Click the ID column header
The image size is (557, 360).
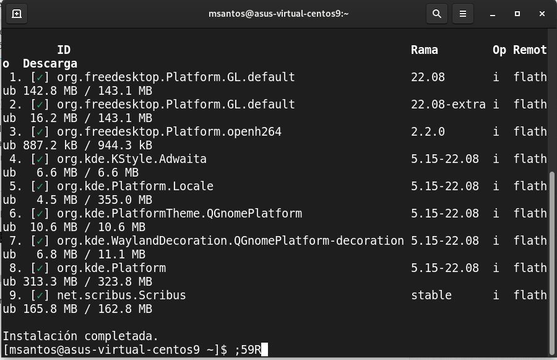click(x=64, y=50)
